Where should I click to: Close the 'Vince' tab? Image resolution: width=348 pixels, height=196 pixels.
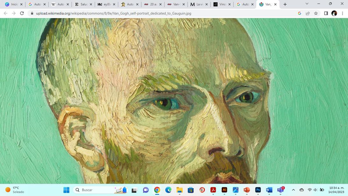click(230, 4)
